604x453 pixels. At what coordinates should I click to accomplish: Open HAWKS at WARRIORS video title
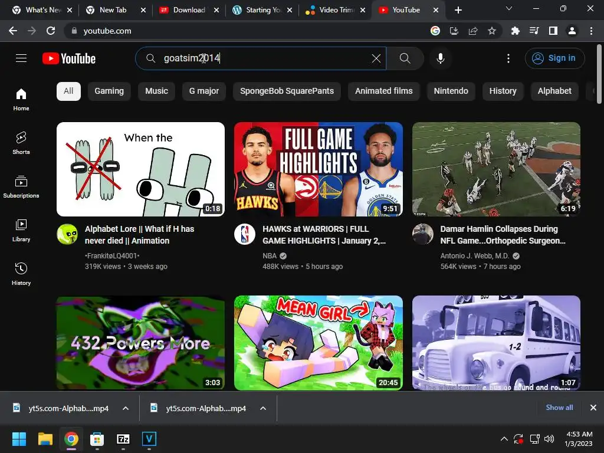(324, 235)
